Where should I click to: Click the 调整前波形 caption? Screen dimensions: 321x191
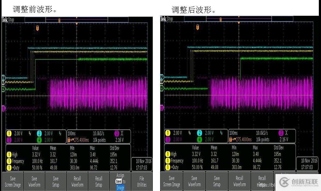(35, 9)
